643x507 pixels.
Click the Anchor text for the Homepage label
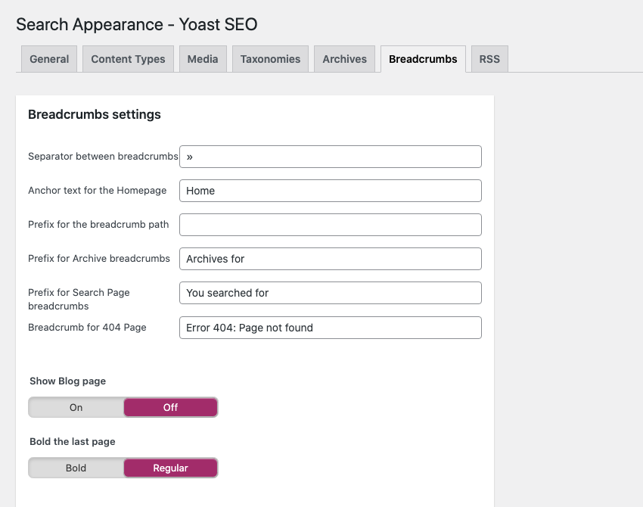[x=97, y=191]
